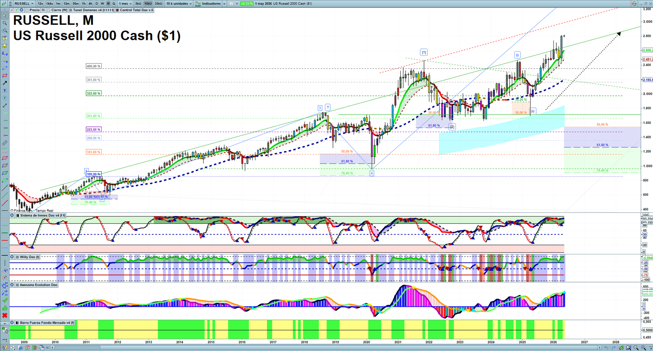Image resolution: width=653 pixels, height=351 pixels.
Task: Click the Control Total Doc v.6 label
Action: point(137,10)
